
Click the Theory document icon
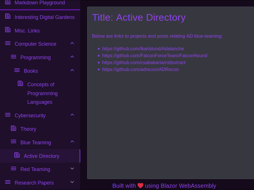pyautogui.click(x=14, y=128)
